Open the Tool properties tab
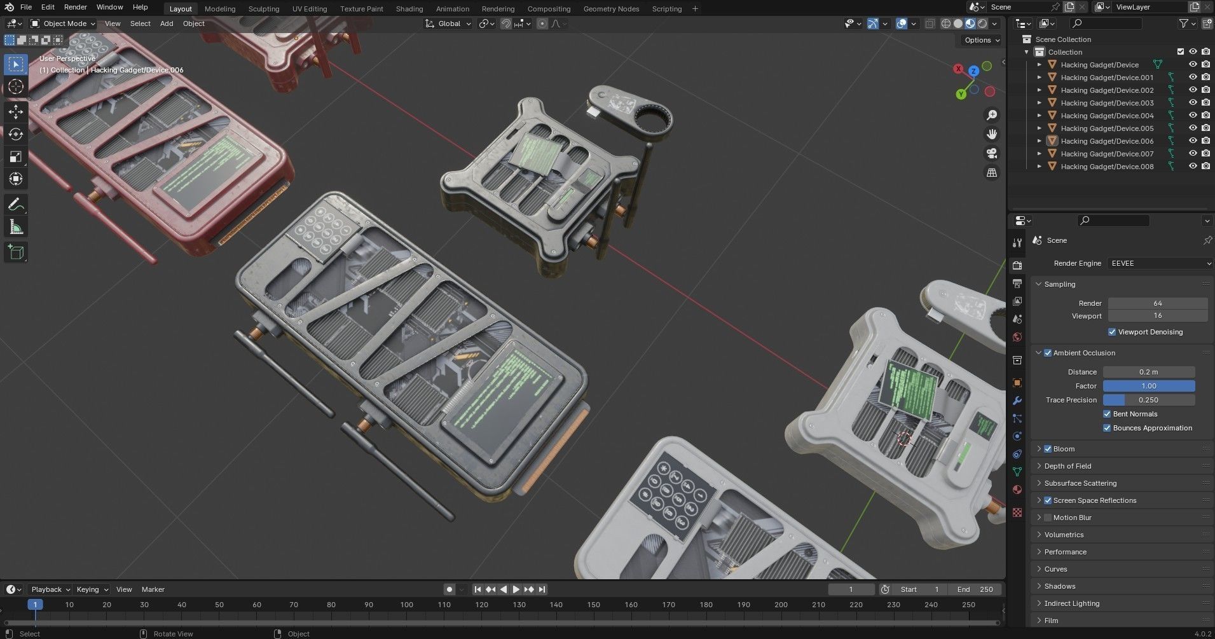 coord(1017,243)
